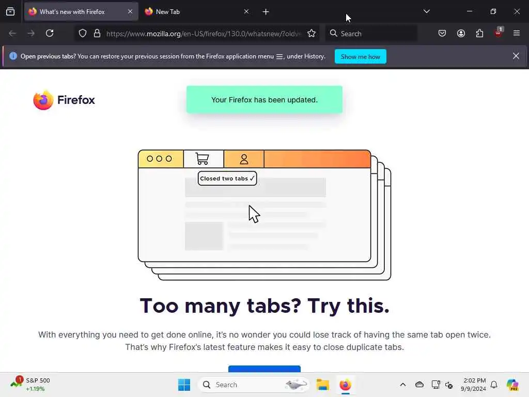Open a new tab with the plus button
Image resolution: width=529 pixels, height=397 pixels.
[x=266, y=12]
